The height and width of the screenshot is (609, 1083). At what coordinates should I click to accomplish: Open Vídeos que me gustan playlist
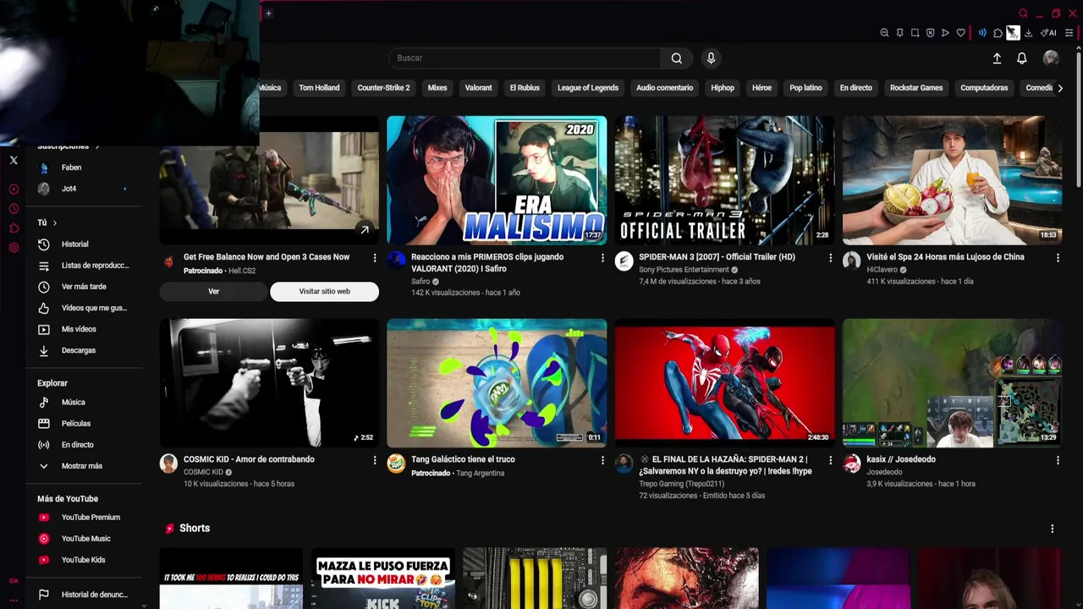[94, 308]
